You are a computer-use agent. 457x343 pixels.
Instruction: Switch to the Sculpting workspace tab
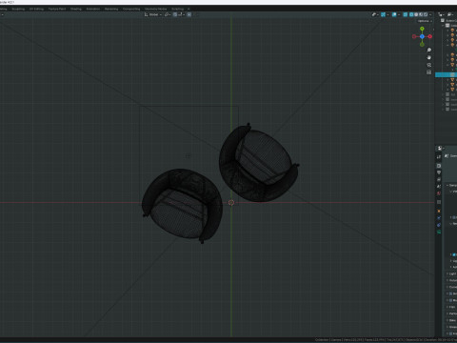(x=18, y=9)
